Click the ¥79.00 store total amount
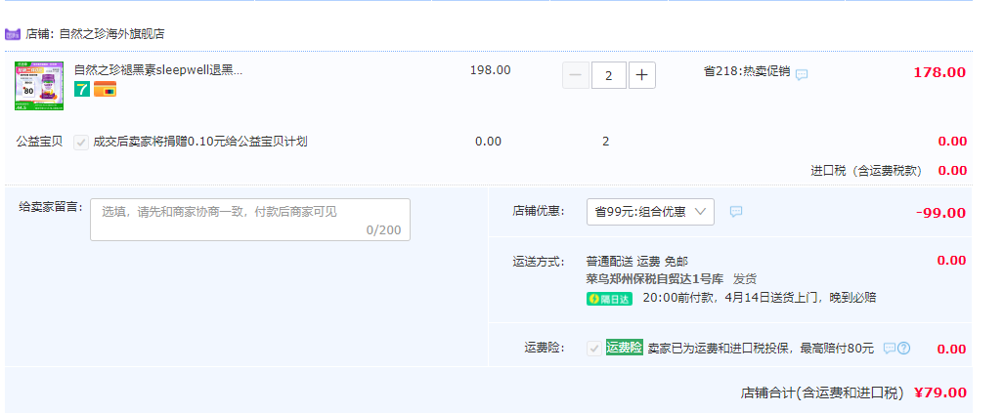 940,392
